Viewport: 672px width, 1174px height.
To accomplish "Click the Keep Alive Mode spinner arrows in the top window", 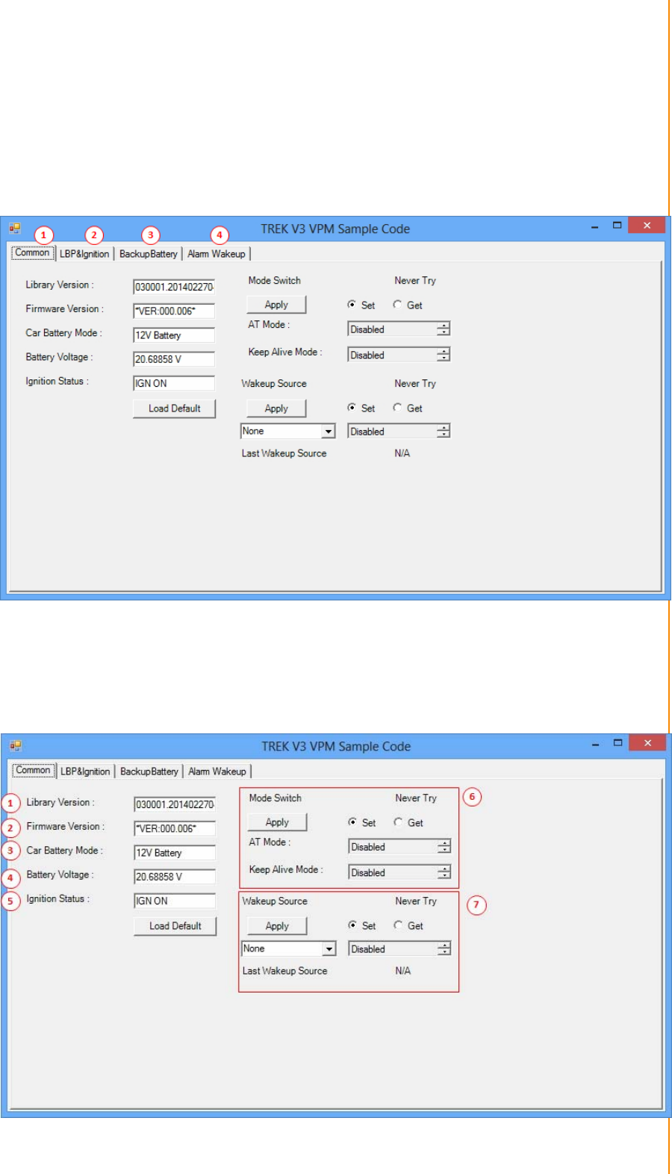I will (x=444, y=355).
